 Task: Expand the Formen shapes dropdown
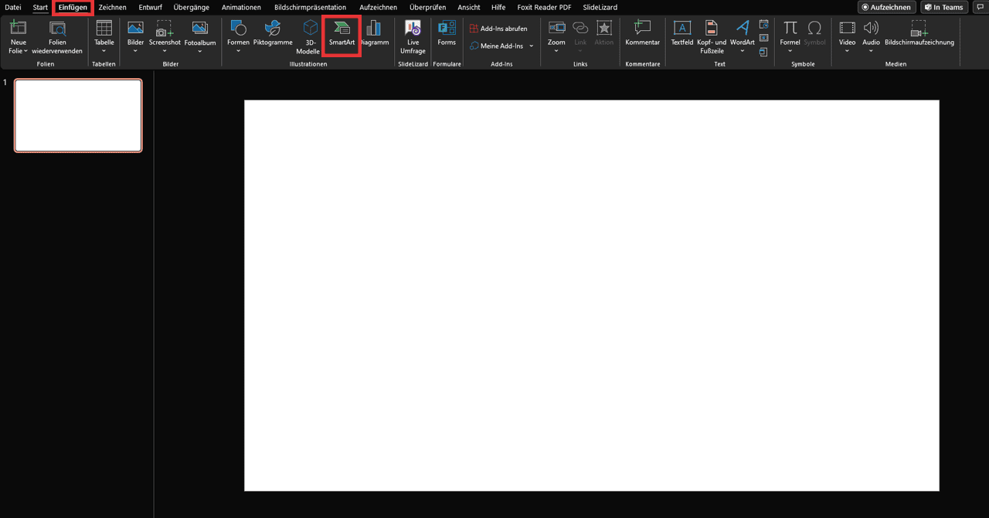tap(238, 51)
